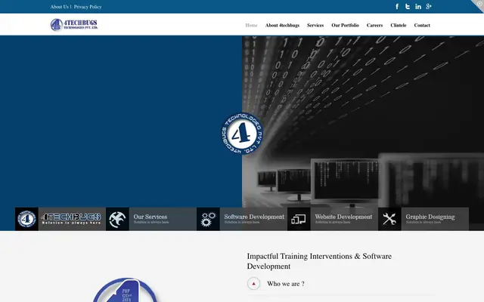
Task: Click the Impactful Training Interventions heading
Action: click(x=319, y=261)
